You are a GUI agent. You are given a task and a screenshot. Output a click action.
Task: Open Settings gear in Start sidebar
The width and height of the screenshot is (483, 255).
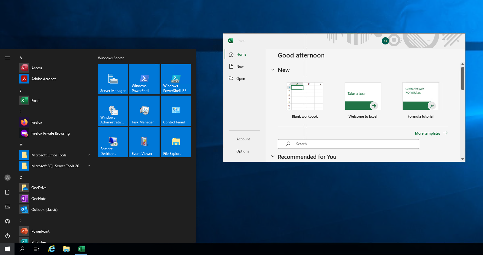[8, 221]
